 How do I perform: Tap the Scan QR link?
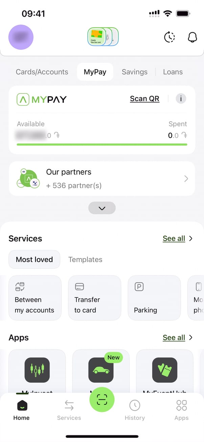point(144,99)
